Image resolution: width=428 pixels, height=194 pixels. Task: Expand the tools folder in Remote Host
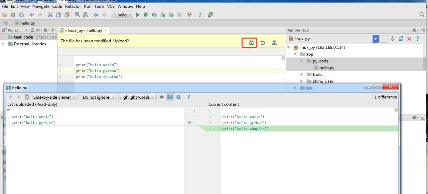(x=302, y=74)
